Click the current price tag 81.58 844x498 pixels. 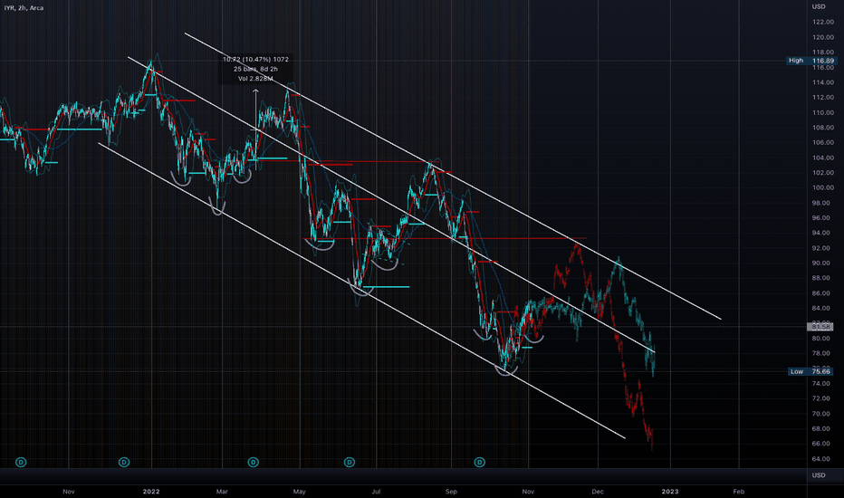820,327
